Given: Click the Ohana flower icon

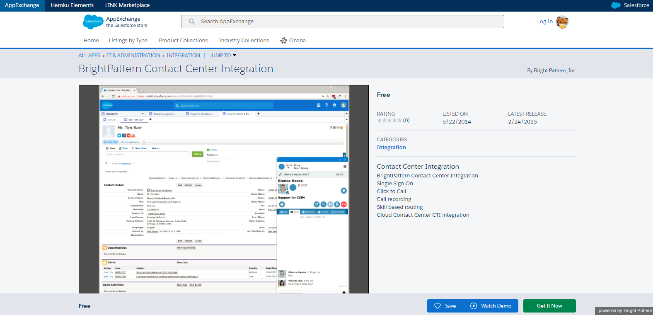Looking at the screenshot, I should 283,41.
